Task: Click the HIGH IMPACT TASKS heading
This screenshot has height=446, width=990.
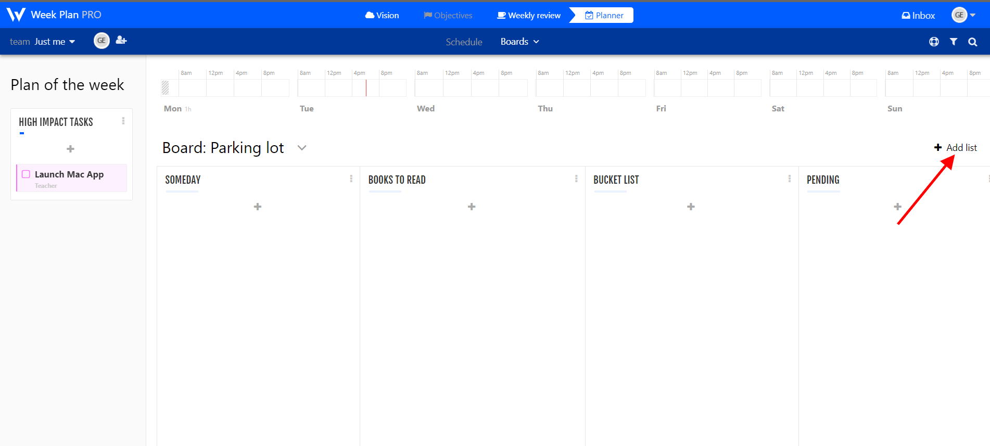Action: click(56, 122)
